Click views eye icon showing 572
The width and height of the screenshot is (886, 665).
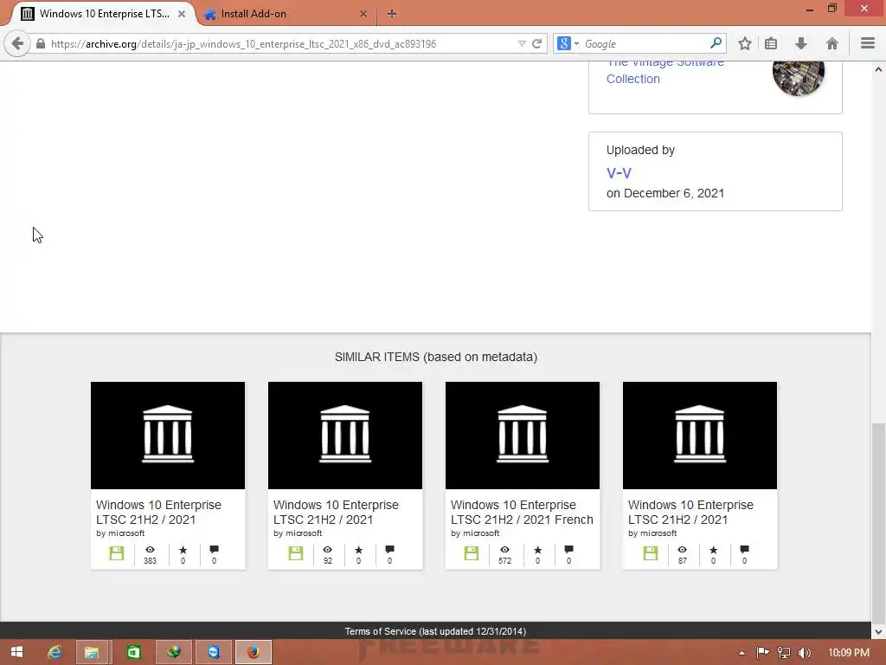504,550
